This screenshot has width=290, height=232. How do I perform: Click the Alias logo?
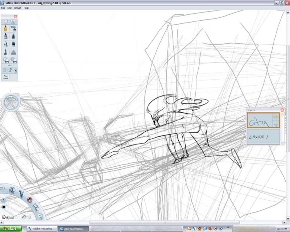8,217
